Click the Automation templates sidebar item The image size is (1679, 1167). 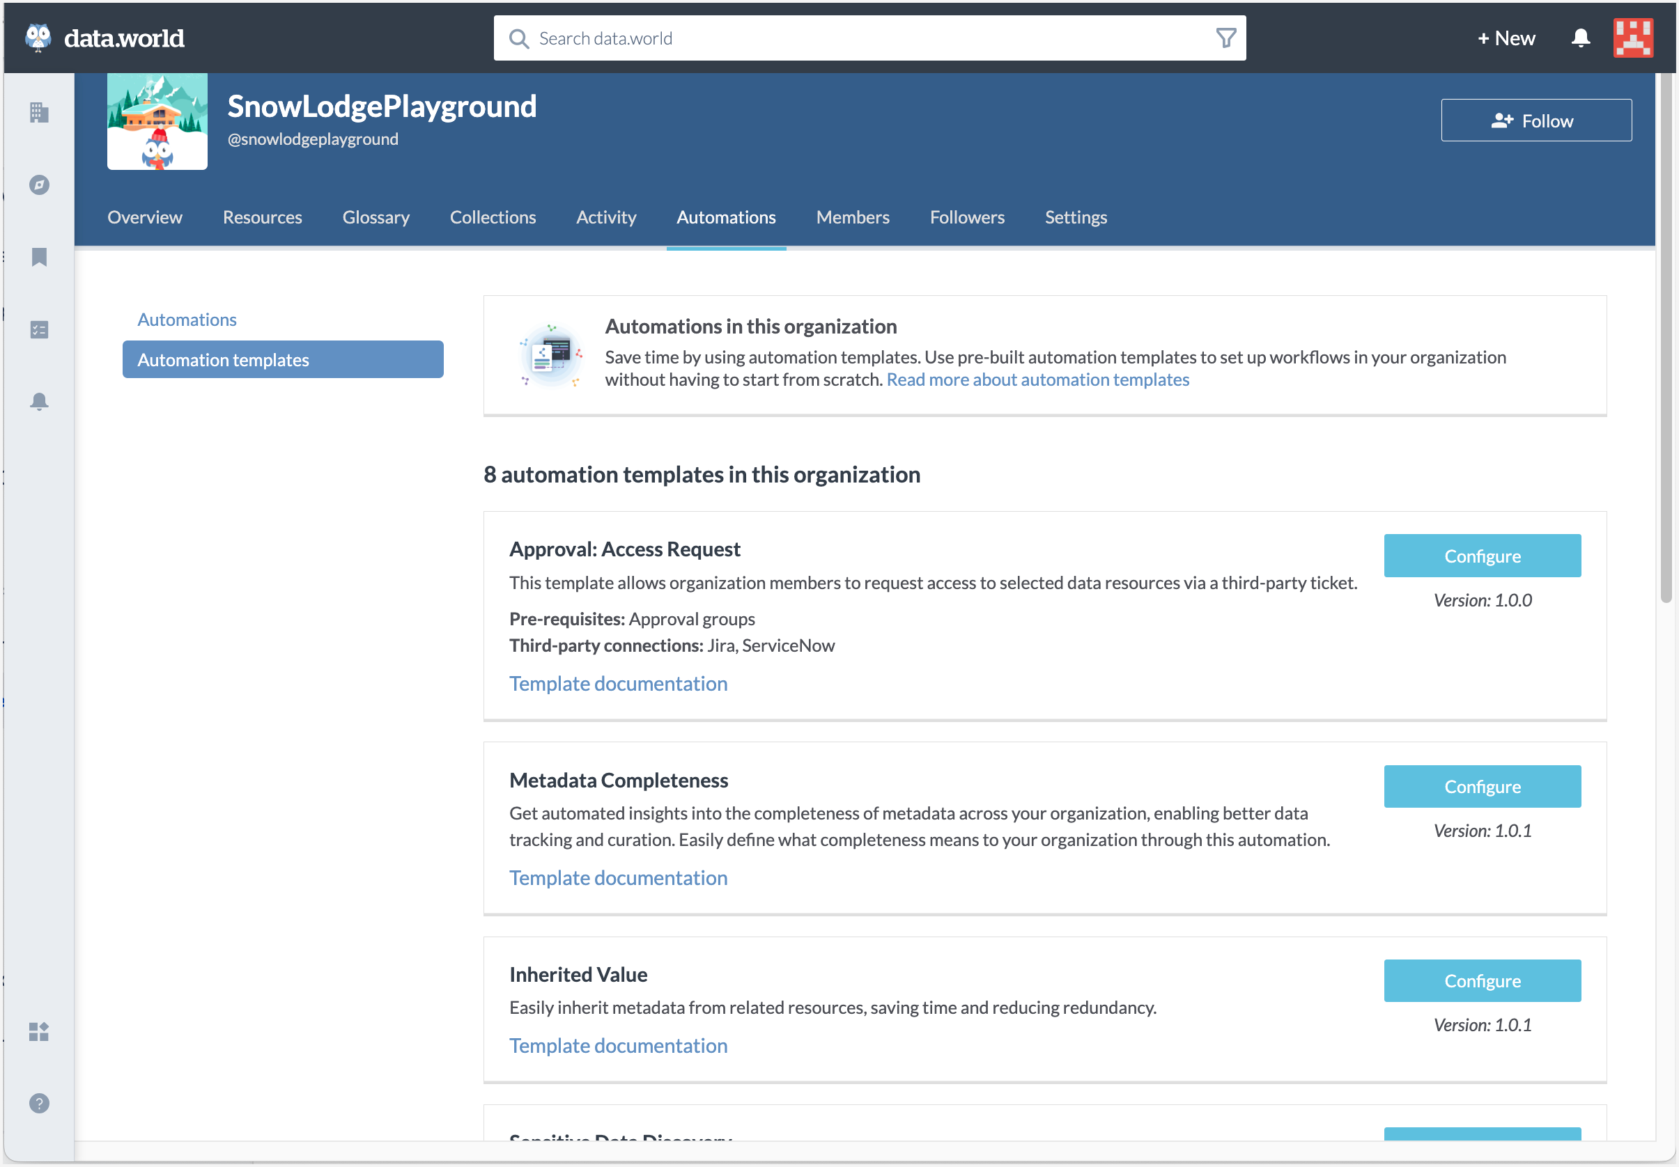[x=284, y=359]
